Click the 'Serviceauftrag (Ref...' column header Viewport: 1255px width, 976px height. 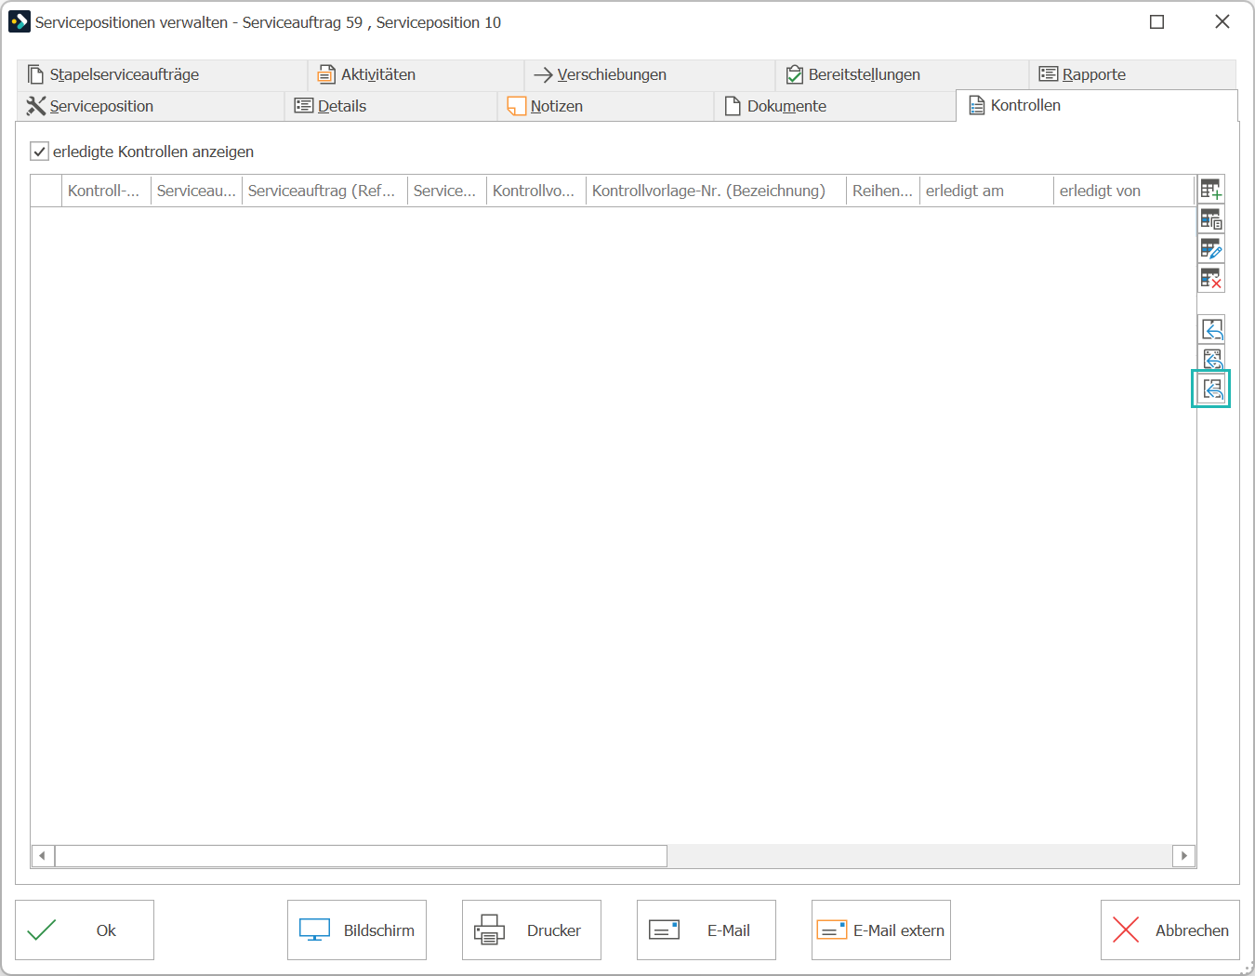tap(324, 191)
